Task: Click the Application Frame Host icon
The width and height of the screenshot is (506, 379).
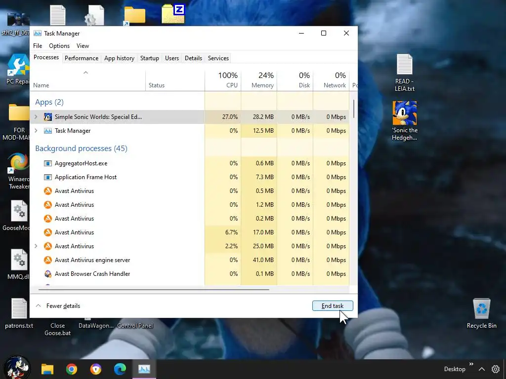Action: [48, 177]
